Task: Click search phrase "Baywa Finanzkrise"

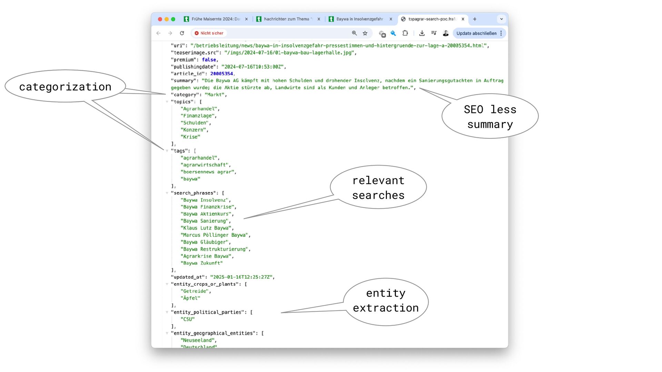Action: (208, 207)
